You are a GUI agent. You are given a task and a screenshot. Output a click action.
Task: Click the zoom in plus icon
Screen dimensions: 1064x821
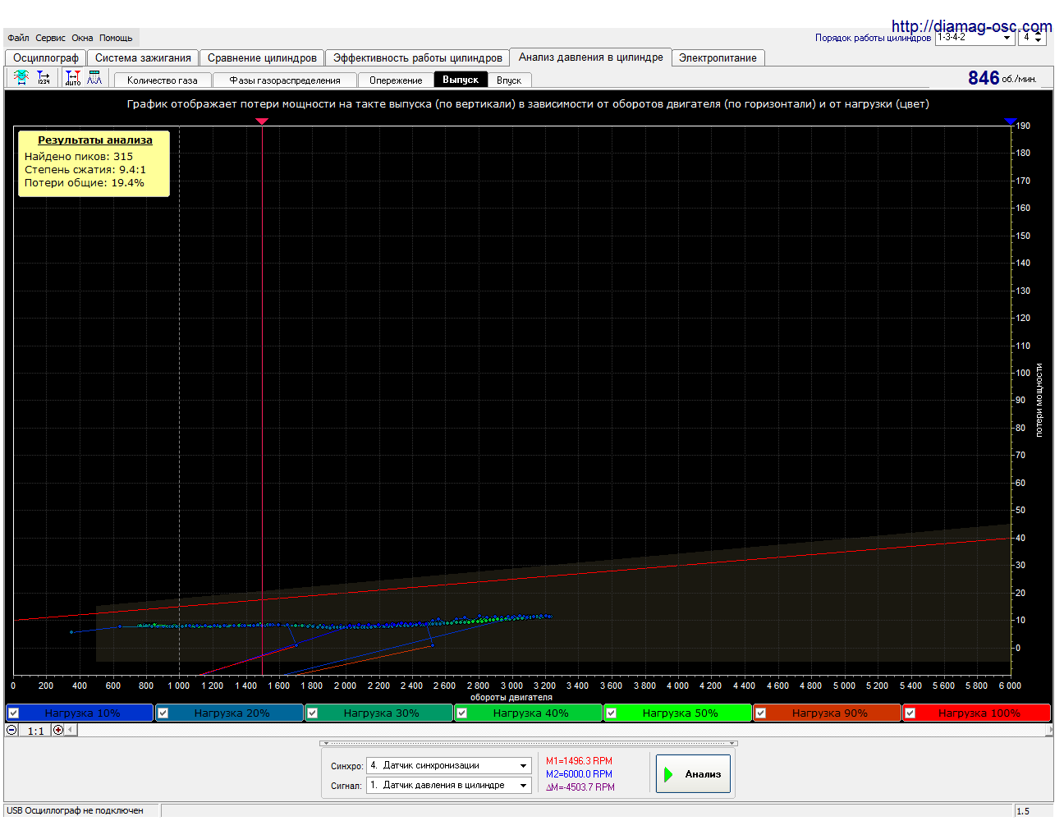pyautogui.click(x=58, y=730)
